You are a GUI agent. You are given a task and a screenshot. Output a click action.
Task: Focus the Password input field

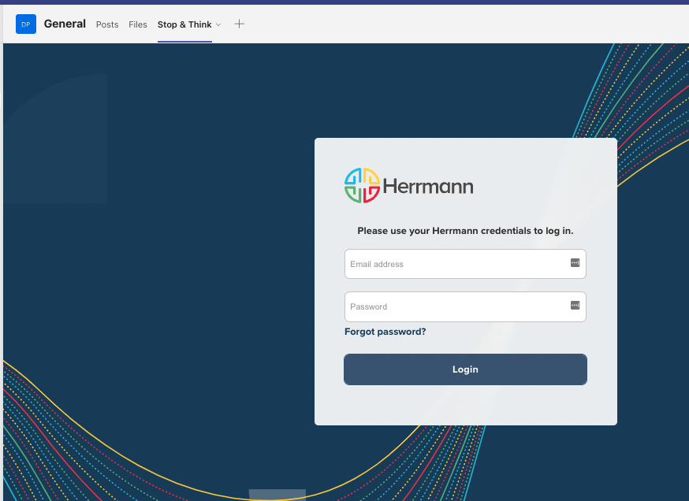tap(465, 306)
